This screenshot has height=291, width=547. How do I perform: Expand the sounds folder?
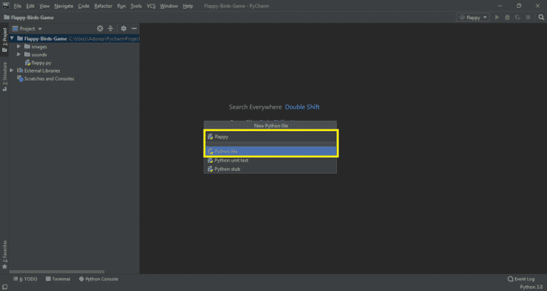[19, 54]
